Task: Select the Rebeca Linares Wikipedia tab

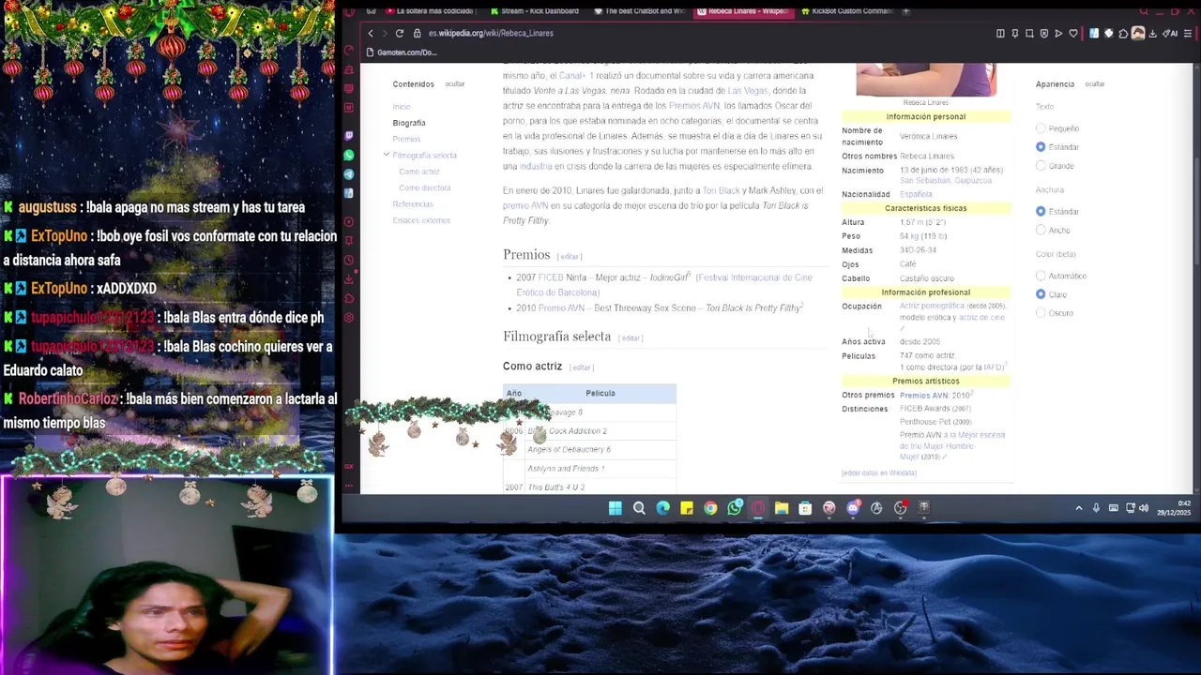Action: pyautogui.click(x=743, y=11)
